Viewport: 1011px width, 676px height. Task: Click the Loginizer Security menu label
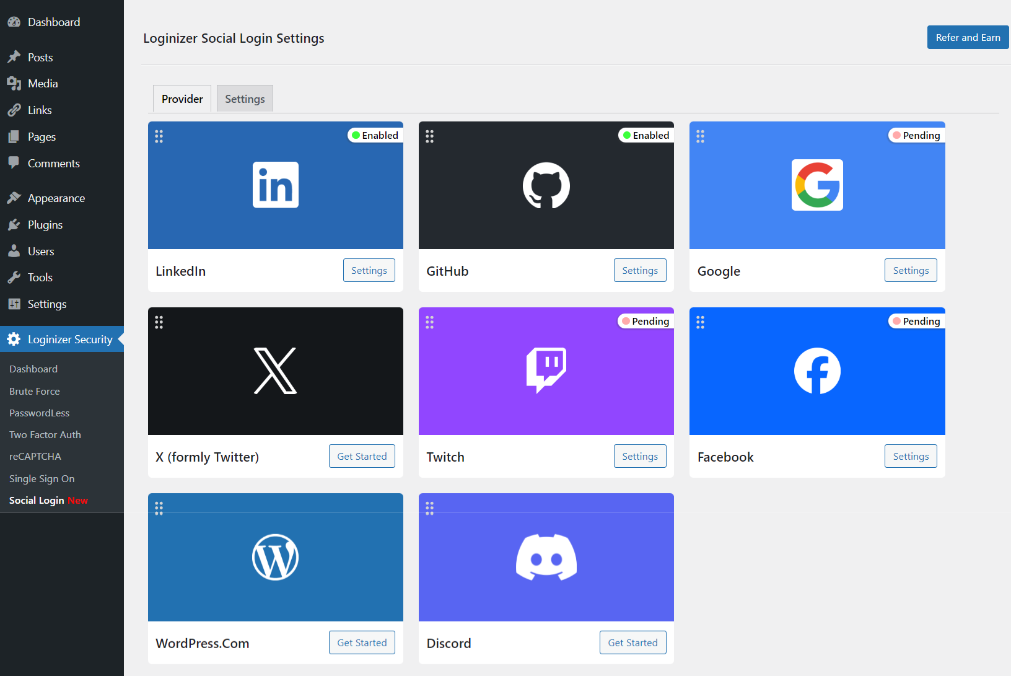pyautogui.click(x=70, y=340)
